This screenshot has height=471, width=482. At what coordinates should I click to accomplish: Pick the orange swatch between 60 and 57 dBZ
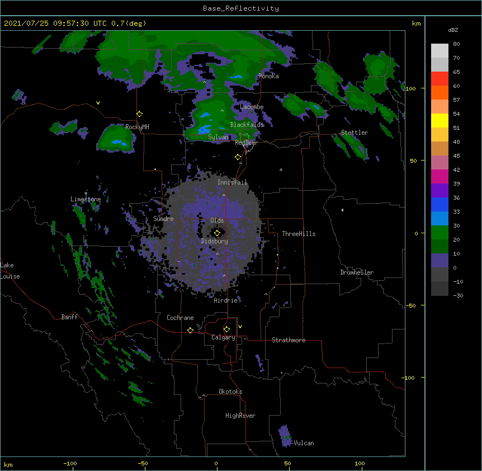(440, 92)
